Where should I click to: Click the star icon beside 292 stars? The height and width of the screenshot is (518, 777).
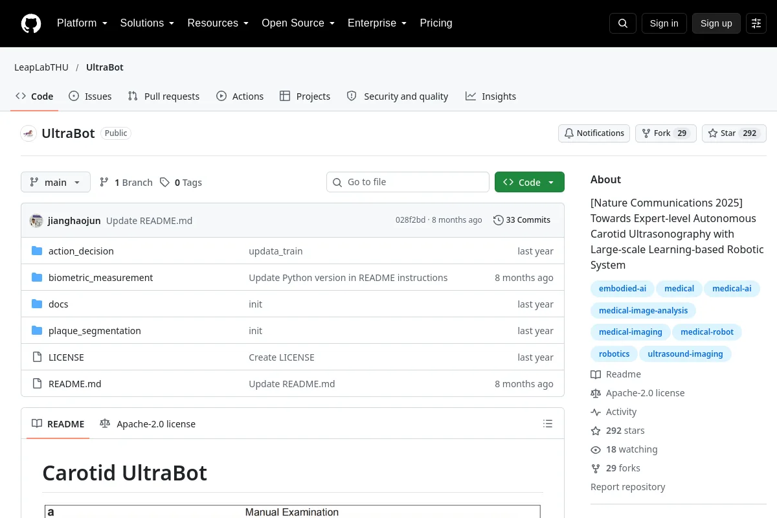pyautogui.click(x=596, y=431)
